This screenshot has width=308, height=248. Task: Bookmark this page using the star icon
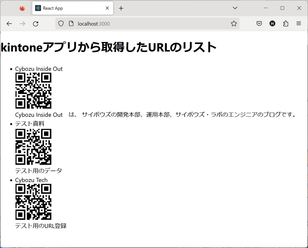234,23
